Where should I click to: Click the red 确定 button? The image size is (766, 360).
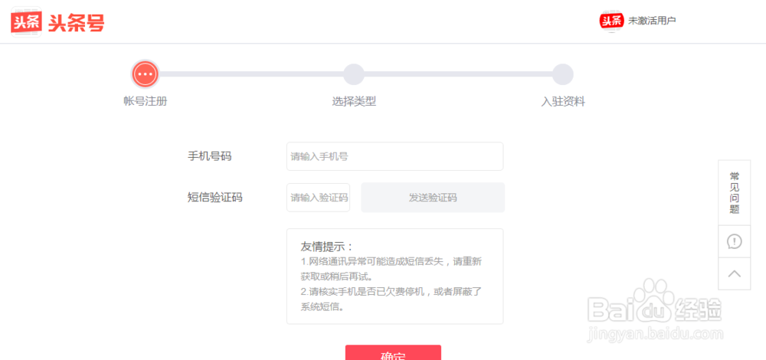click(x=393, y=352)
